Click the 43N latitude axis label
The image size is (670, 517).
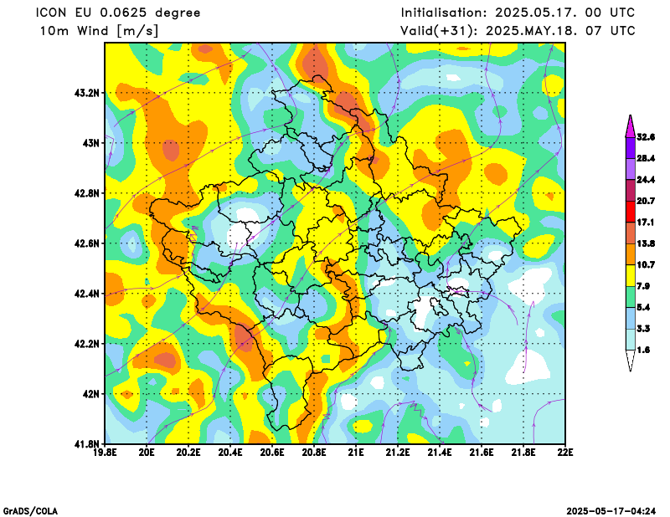91,143
